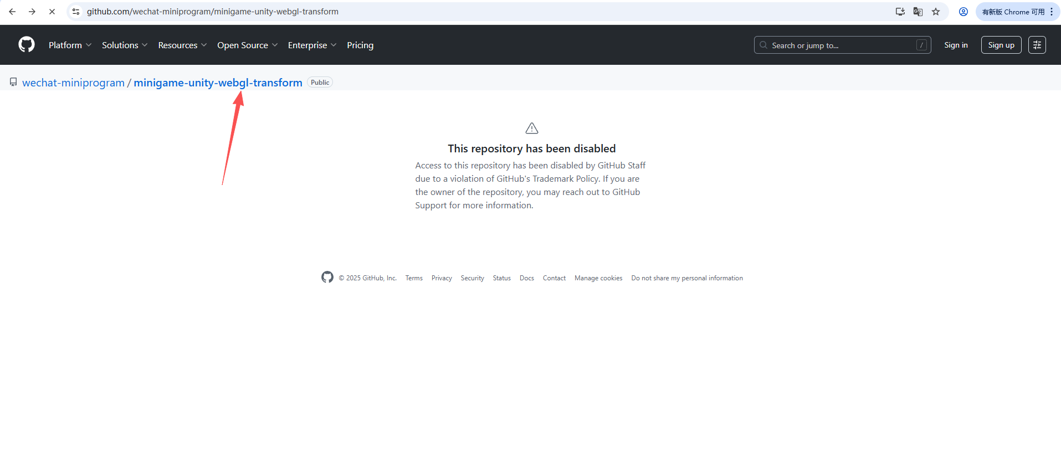Click the Sign up button
The height and width of the screenshot is (467, 1061).
click(x=1001, y=45)
